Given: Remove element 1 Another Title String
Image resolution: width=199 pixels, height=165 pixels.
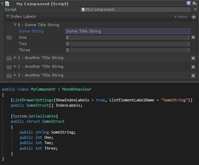Looking at the screenshot, I should pyautogui.click(x=193, y=58).
